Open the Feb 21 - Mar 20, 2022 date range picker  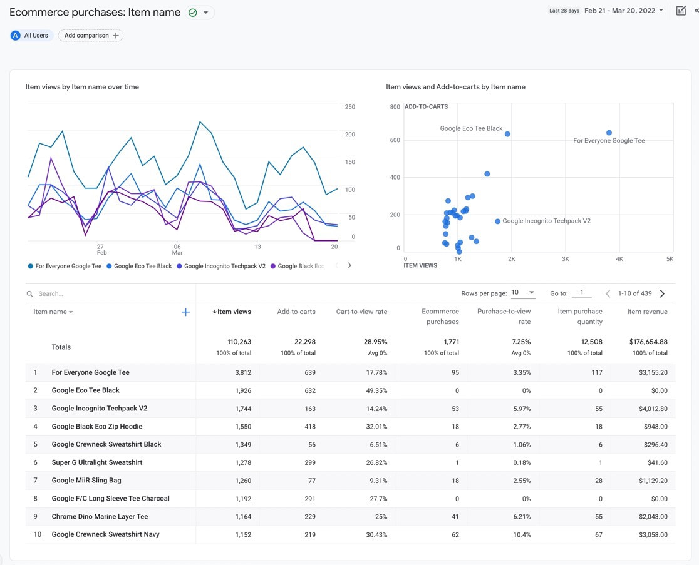point(624,10)
